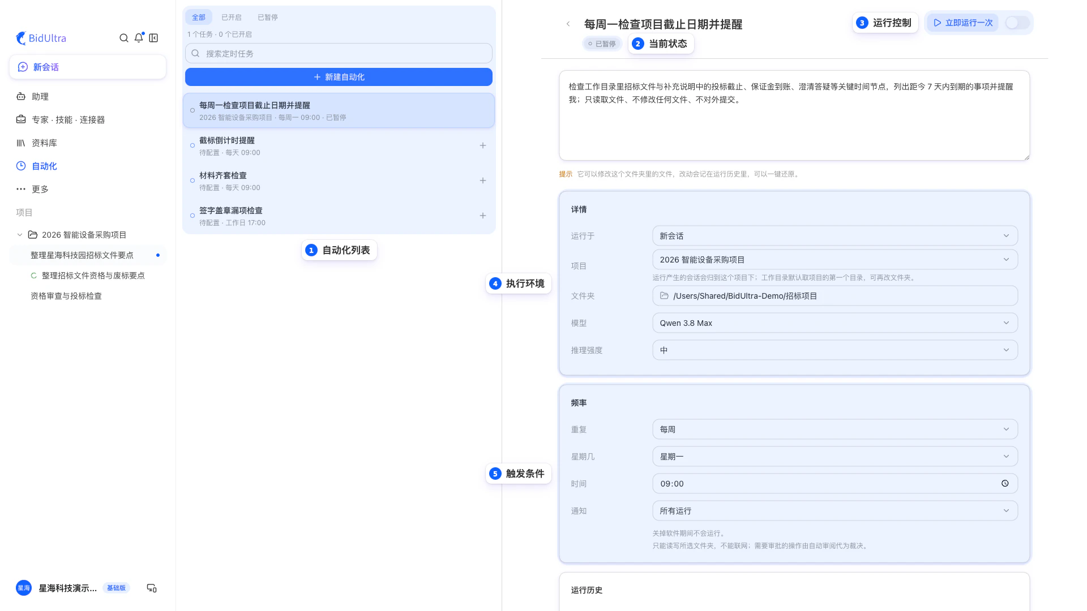Screen dimensions: 1087x611
Task: Collapse the 2026 智能设备采购项目 tree node
Action: [x=20, y=235]
